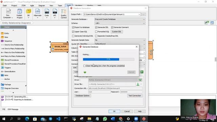Enable Generate Individual DDL checkbox
This screenshot has height=122, width=217.
click(x=73, y=36)
